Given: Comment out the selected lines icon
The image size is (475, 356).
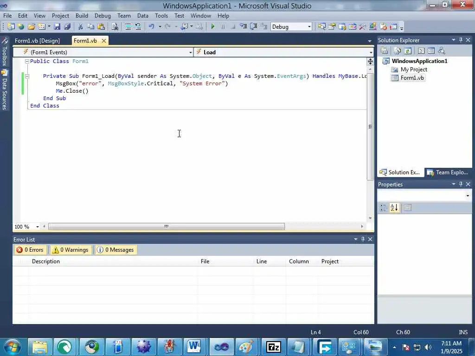Looking at the screenshot, I should pyautogui.click(x=128, y=26).
